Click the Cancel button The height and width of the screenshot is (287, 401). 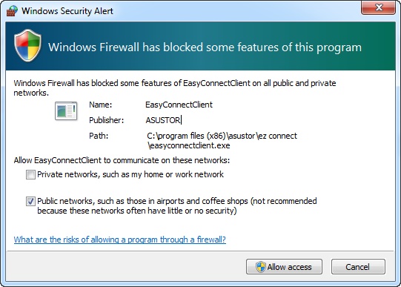pos(358,267)
